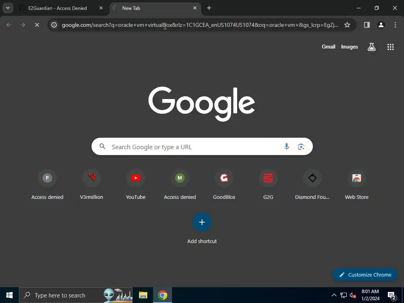The image size is (404, 303).
Task: Open the Windows Start menu
Action: [9, 295]
